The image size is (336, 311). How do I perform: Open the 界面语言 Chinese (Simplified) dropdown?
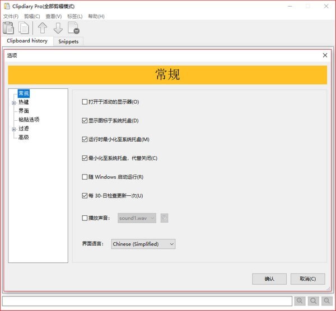coord(143,244)
